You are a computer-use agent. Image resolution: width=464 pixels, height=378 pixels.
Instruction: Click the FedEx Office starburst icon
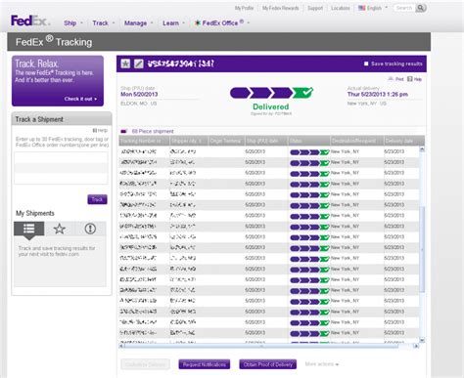198,23
